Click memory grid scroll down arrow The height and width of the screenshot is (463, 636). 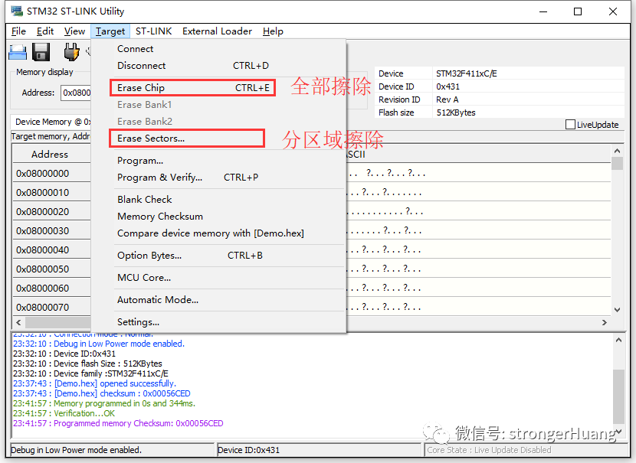point(618,310)
